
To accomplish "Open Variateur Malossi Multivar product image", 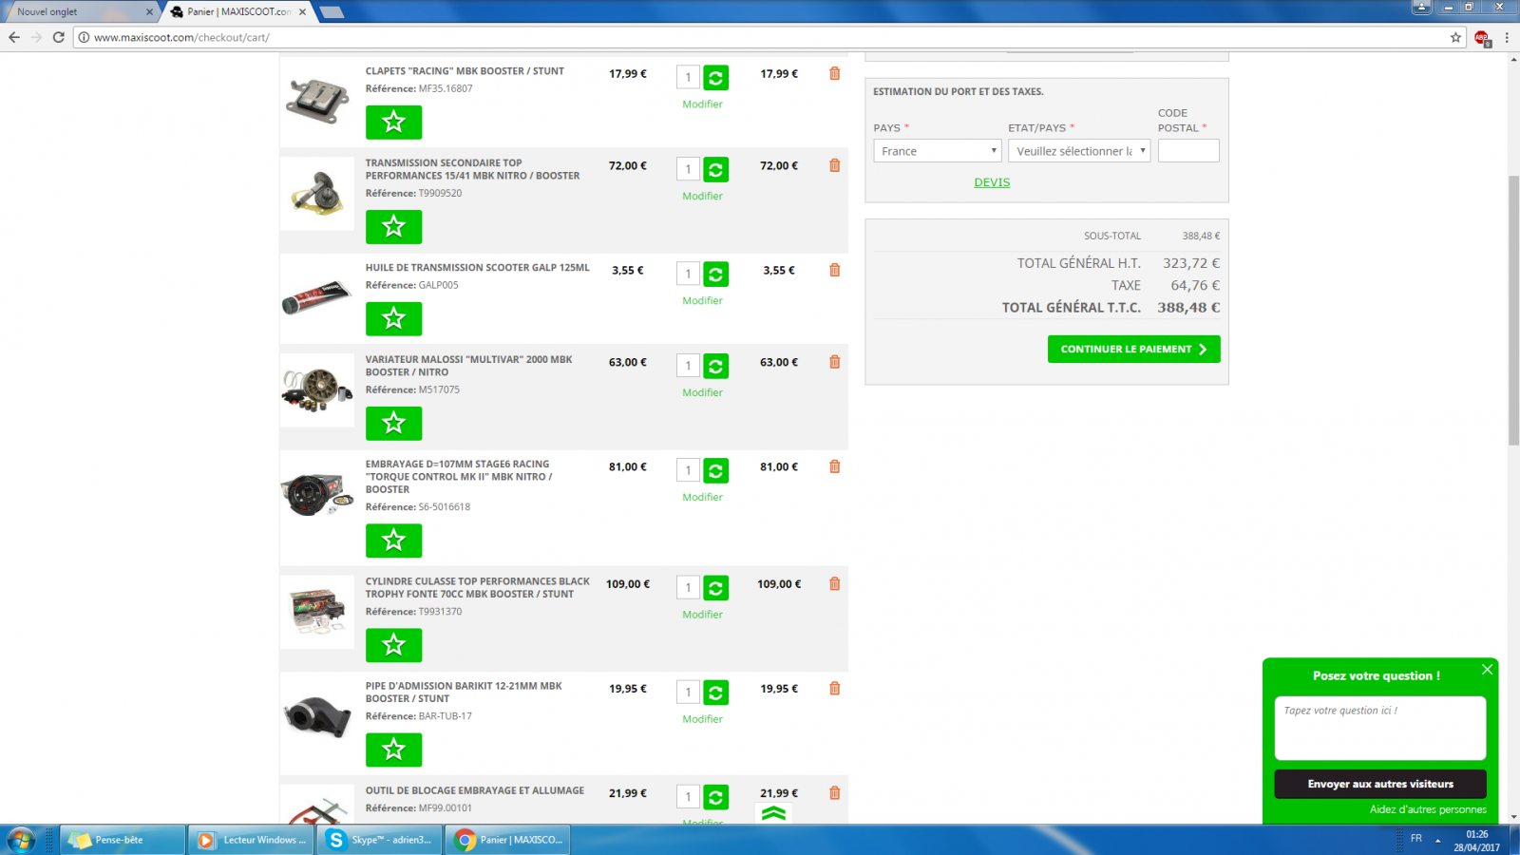I will [x=317, y=389].
